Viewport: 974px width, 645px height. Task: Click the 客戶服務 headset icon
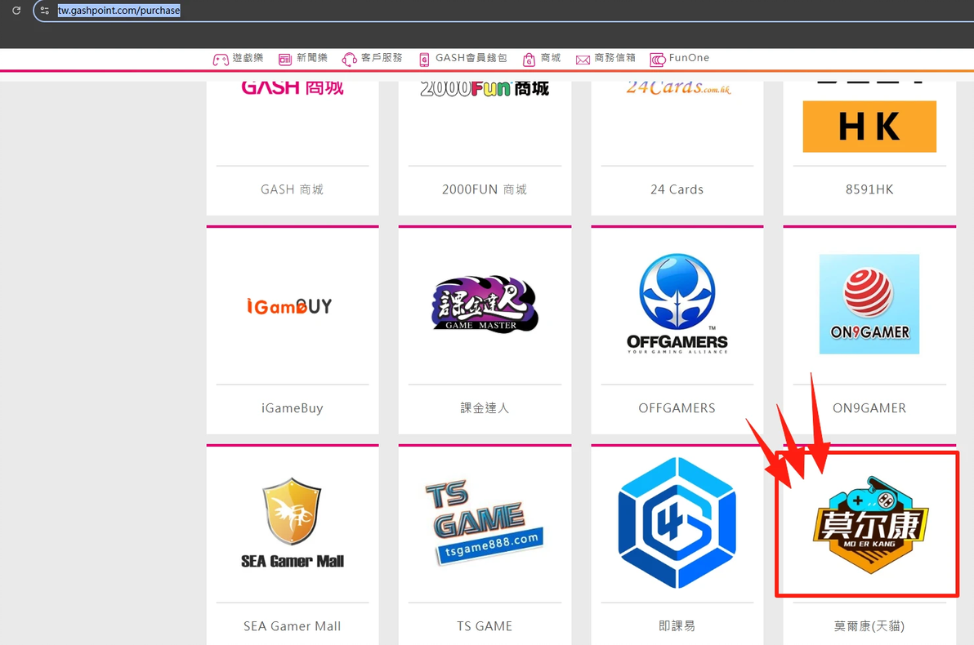click(x=349, y=59)
